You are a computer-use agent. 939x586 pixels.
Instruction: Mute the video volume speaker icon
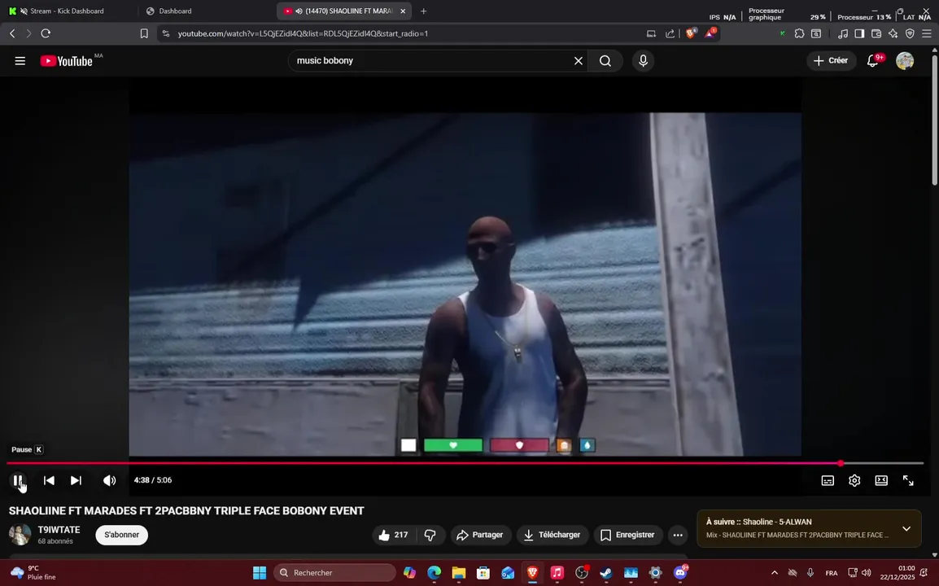[x=109, y=480]
